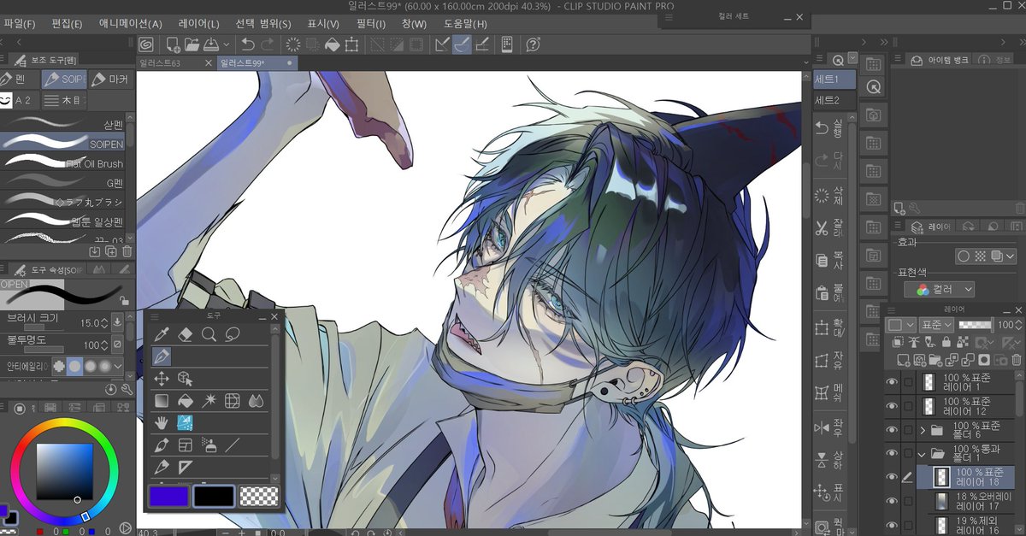
Task: Open the 레이어(L) menu
Action: tap(198, 24)
